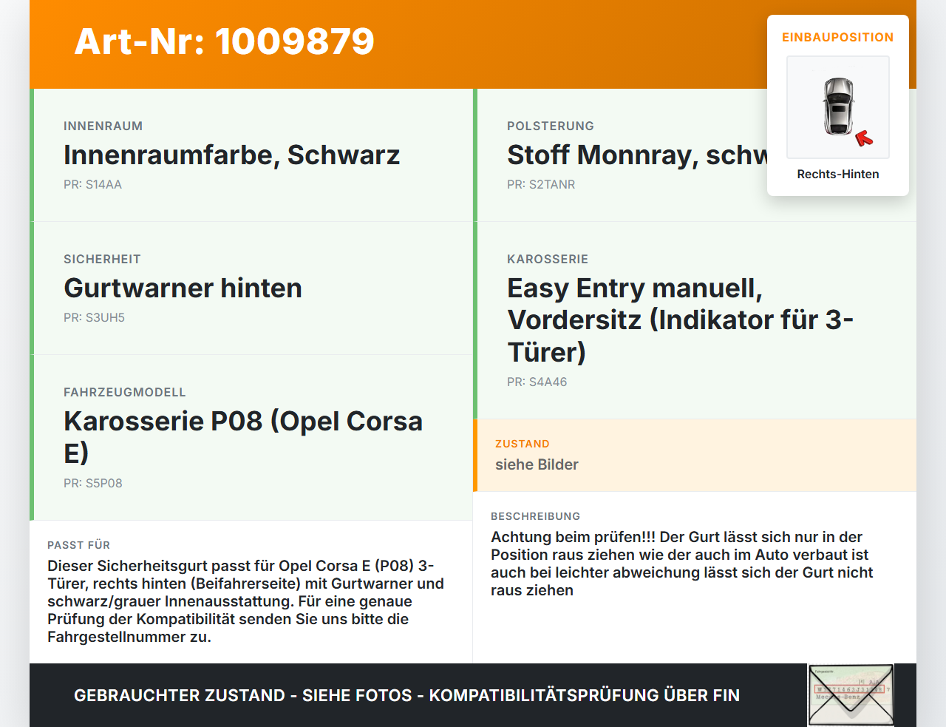Image resolution: width=946 pixels, height=727 pixels.
Task: Click the PASST FÜR heading
Action: coord(78,545)
